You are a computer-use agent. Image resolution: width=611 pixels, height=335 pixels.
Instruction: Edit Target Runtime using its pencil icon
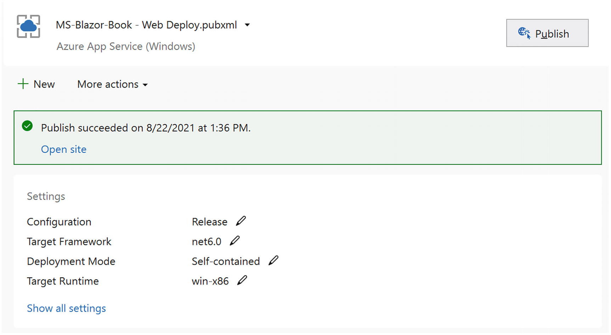242,280
